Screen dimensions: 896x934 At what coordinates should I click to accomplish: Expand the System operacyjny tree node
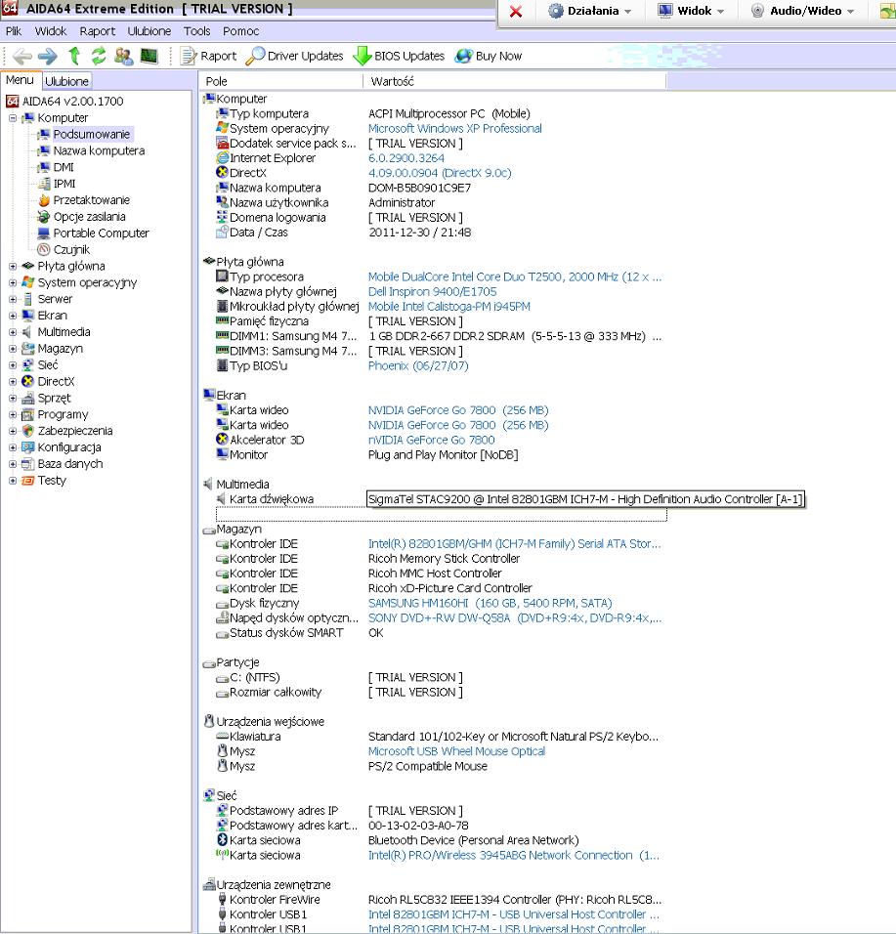click(x=13, y=282)
